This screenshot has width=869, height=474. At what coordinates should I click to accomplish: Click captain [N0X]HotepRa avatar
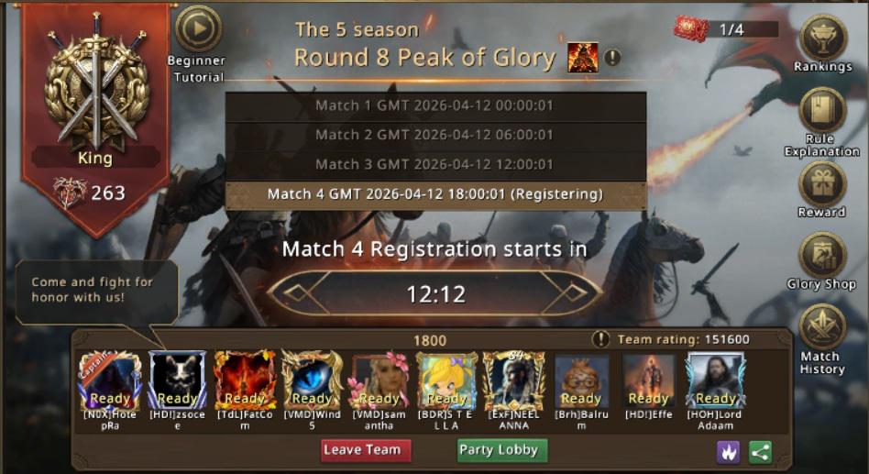point(110,381)
